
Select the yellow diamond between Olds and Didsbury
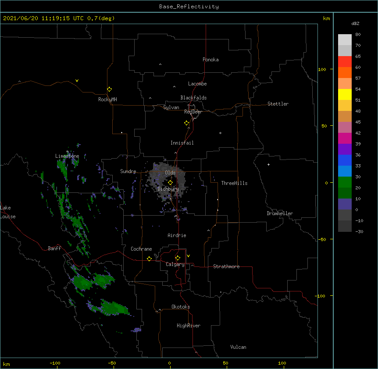coord(170,183)
